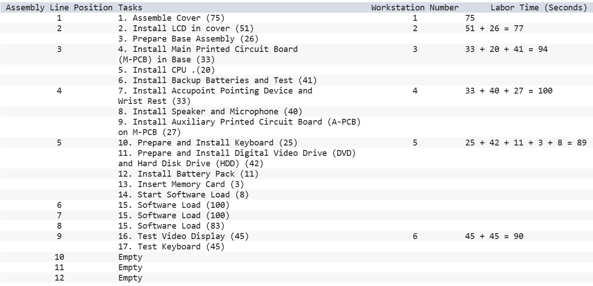Select '1. Assemble Cover (75)' cell

pos(171,19)
